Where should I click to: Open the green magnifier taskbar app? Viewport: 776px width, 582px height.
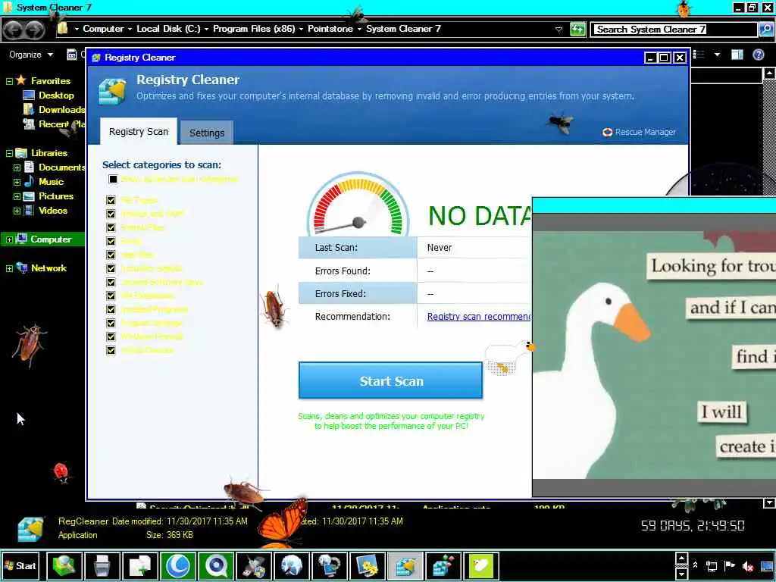pos(64,565)
